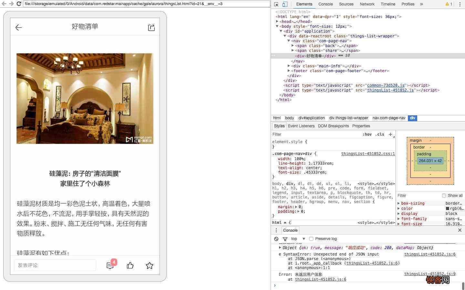Expand the head element node
Image resolution: width=465 pixels, height=290 pixels.
coord(277,22)
